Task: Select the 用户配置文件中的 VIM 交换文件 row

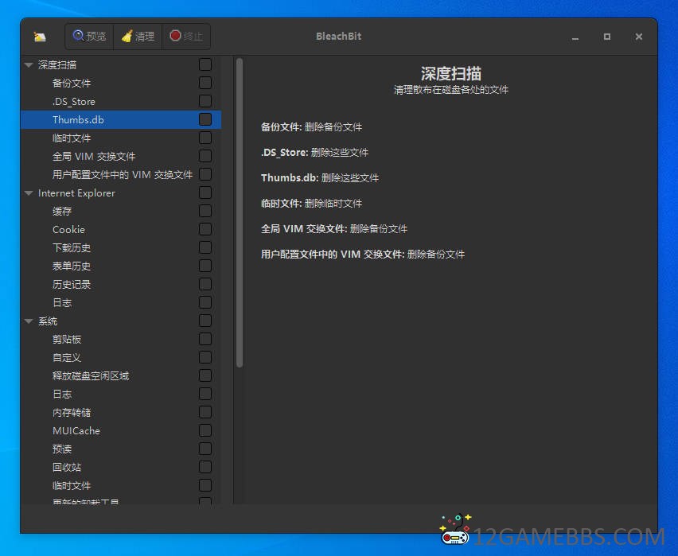Action: pos(121,175)
